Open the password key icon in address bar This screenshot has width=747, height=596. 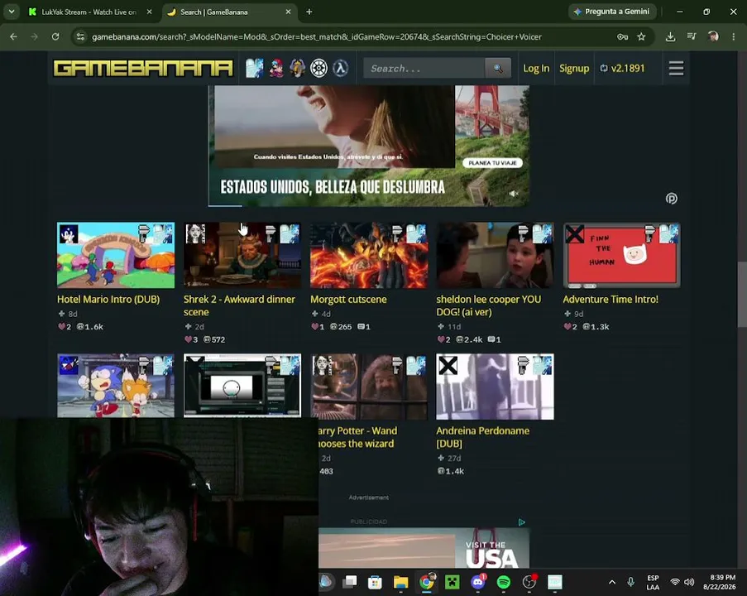[622, 36]
